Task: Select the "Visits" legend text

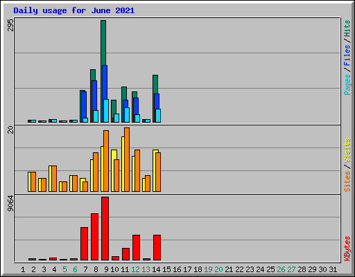Action: pos(347,150)
